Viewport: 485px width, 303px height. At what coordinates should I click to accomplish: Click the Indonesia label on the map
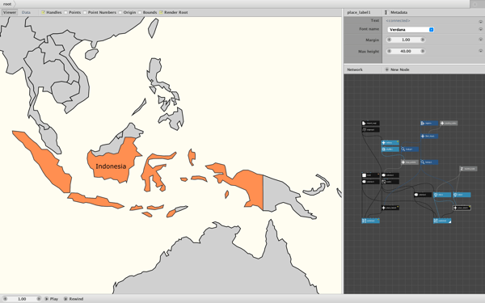[111, 166]
